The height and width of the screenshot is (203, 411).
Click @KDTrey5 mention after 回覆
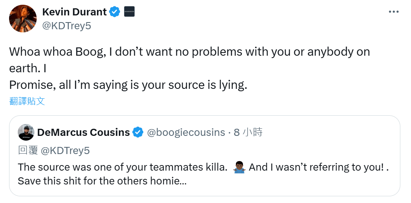tap(65, 150)
